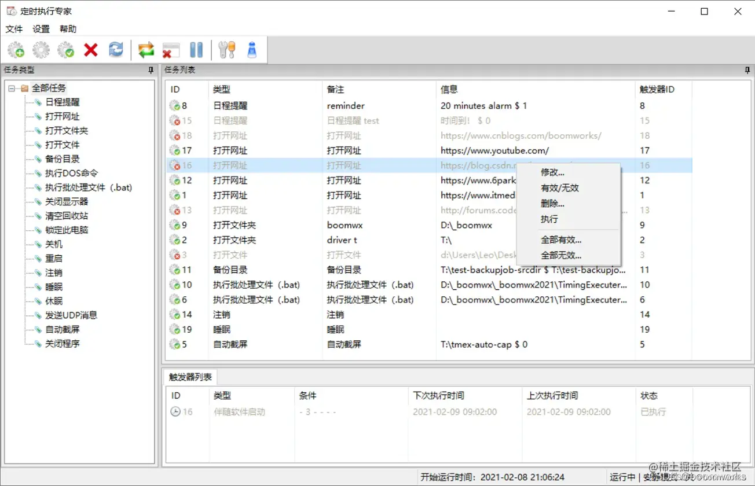Screen dimensions: 755x486
Task: Click the '伴随软件启动' trigger type cell
Action: click(239, 412)
